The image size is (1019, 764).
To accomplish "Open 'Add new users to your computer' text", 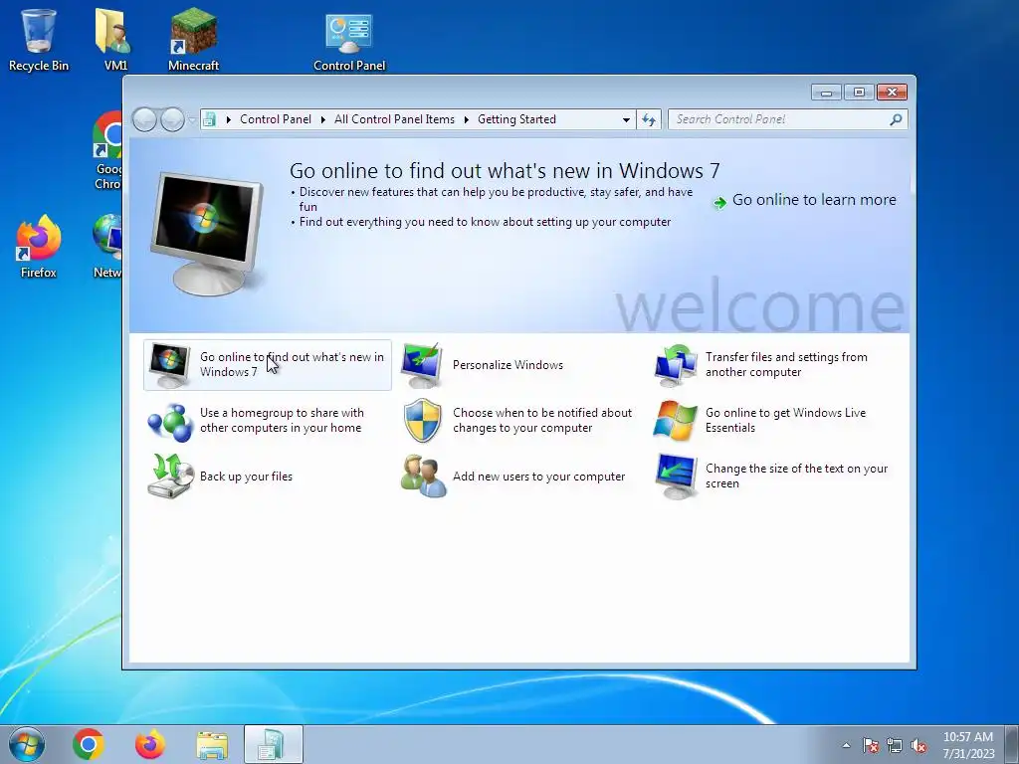I will (x=538, y=477).
